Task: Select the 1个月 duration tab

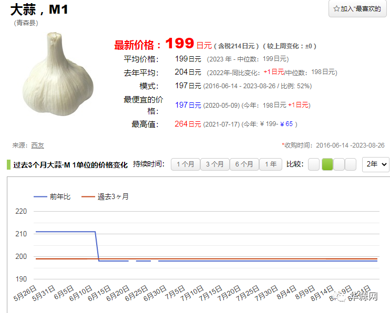Action: pos(185,164)
